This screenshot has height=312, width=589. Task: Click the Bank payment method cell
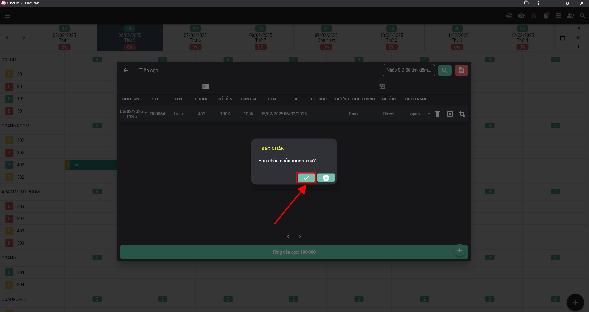coord(354,114)
